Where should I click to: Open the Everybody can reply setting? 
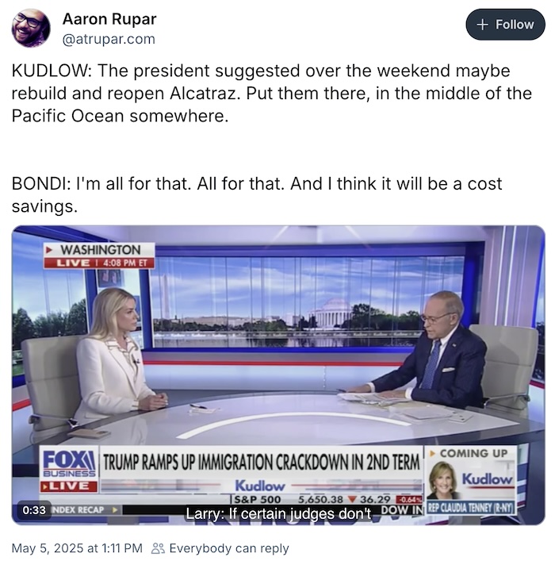(x=220, y=548)
